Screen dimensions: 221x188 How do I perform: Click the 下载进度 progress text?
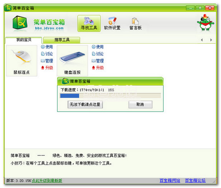(87, 90)
